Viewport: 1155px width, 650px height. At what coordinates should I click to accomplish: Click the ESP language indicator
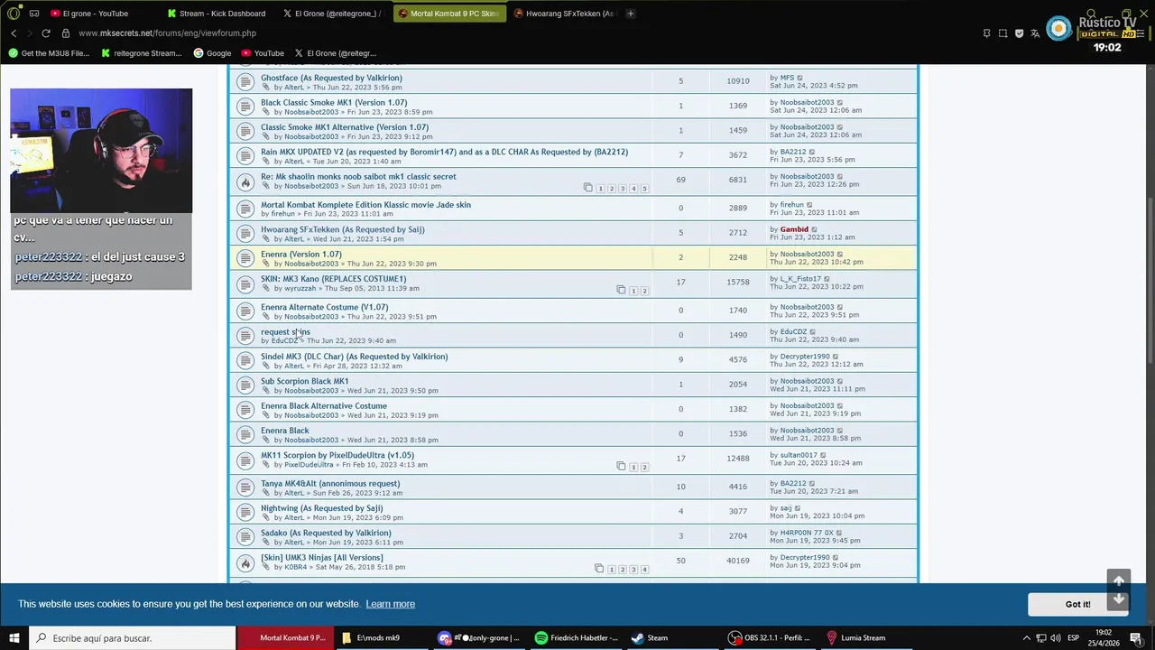tap(1073, 638)
